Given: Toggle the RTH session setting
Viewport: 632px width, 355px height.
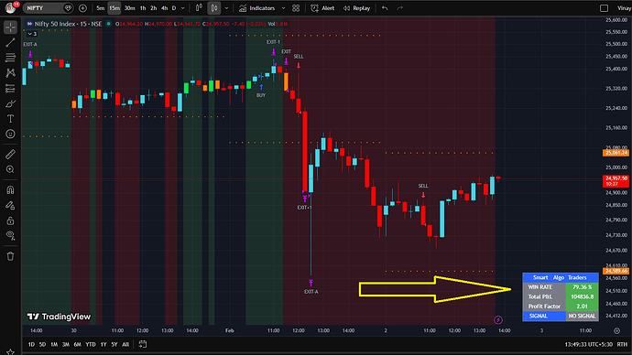Looking at the screenshot, I should [x=622, y=345].
